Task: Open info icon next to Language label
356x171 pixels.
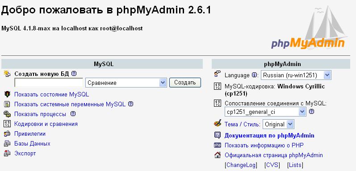Action: coord(254,75)
